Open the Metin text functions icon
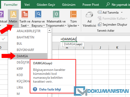 pos(13,14)
